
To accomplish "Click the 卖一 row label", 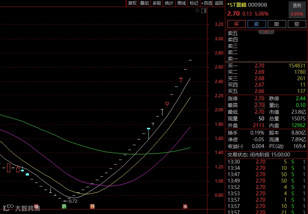I will [233, 59].
